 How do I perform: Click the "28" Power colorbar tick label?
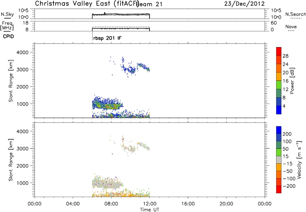[285, 56]
